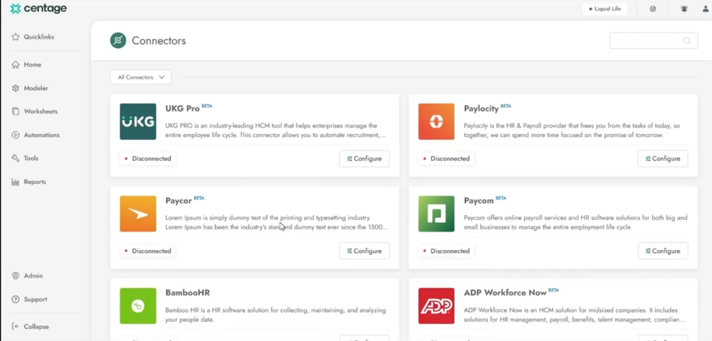Image resolution: width=712 pixels, height=341 pixels.
Task: Open the notifications bell icon
Action: point(684,9)
